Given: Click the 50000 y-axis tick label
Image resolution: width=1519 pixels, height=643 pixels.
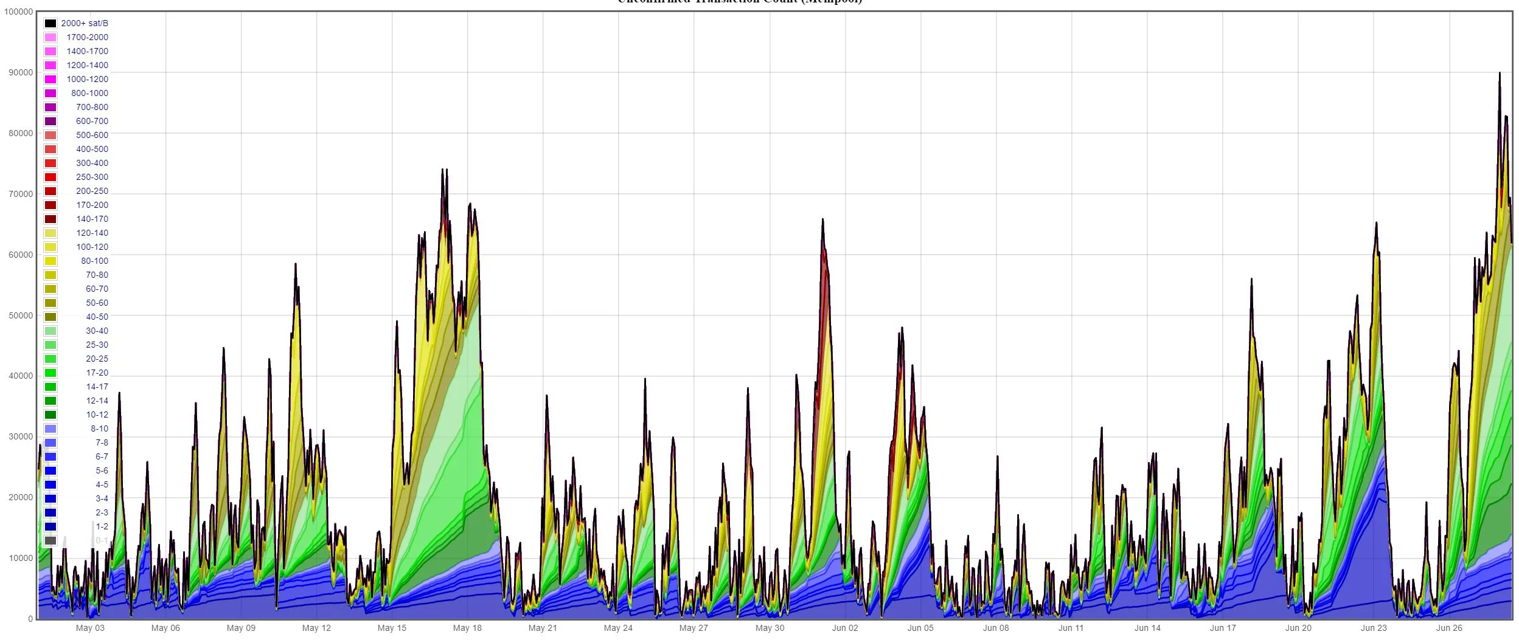Looking at the screenshot, I should (21, 315).
